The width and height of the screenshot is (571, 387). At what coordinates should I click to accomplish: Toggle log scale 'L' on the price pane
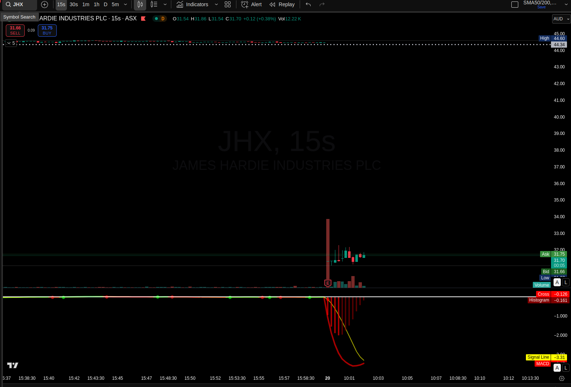pos(566,282)
